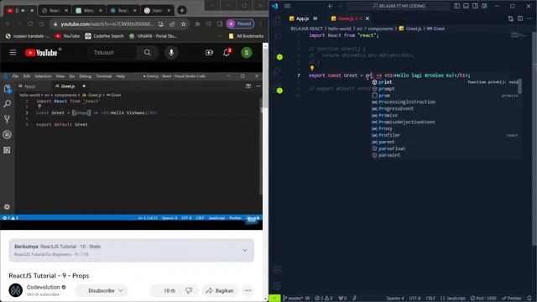This screenshot has width=537, height=302.
Task: Reload the YouTube page in Chrome
Action: click(x=30, y=23)
